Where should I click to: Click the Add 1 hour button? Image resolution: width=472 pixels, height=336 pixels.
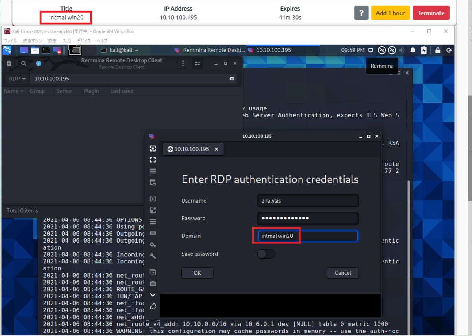391,13
